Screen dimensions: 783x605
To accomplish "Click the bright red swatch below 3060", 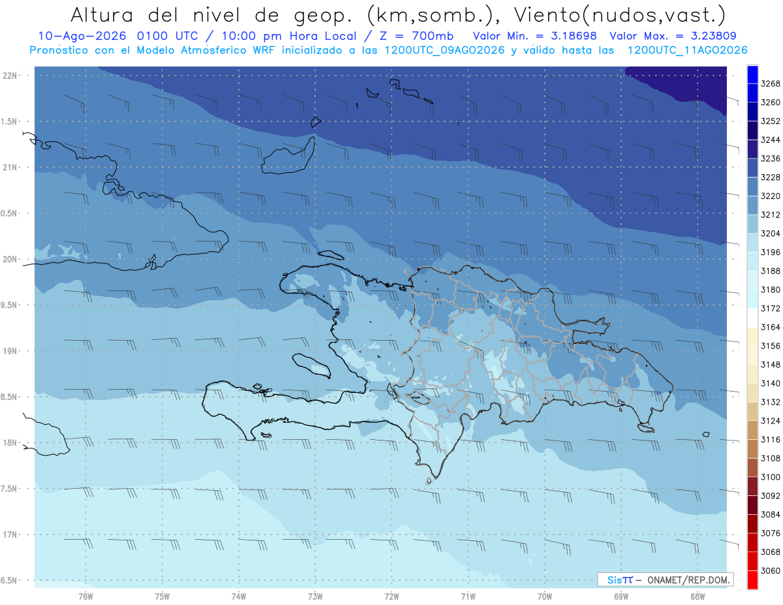I will pos(752,580).
